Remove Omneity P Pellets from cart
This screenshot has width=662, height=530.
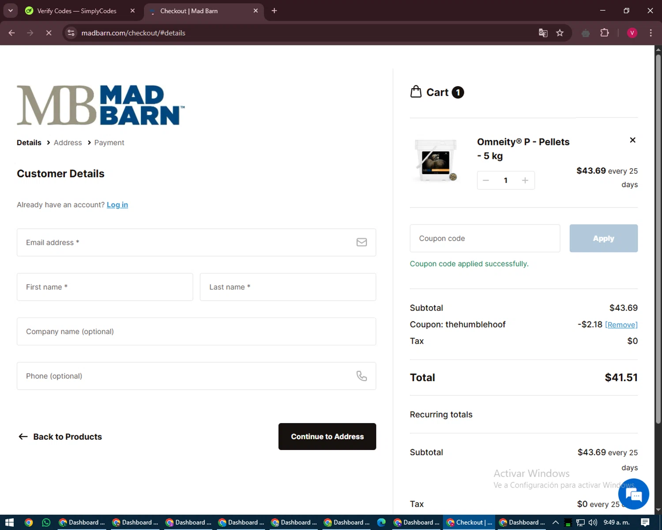tap(632, 140)
